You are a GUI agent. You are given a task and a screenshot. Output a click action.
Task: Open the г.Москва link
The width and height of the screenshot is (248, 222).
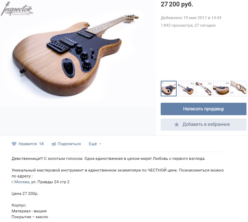[x=20, y=182]
